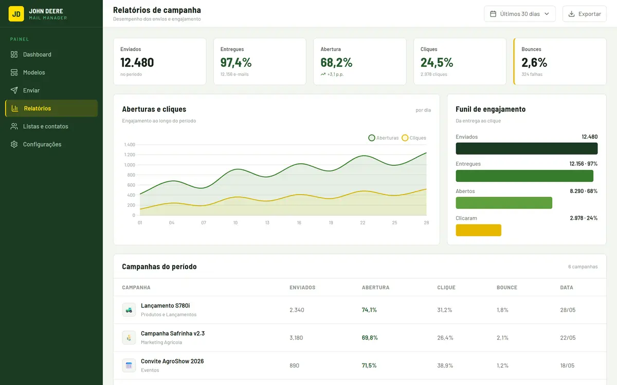Click 'Produtos e Lançamentos' category text
This screenshot has width=617, height=385.
[x=169, y=314]
